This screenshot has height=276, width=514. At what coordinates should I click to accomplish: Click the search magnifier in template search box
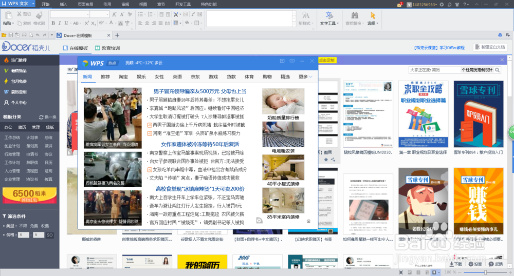[x=497, y=70]
